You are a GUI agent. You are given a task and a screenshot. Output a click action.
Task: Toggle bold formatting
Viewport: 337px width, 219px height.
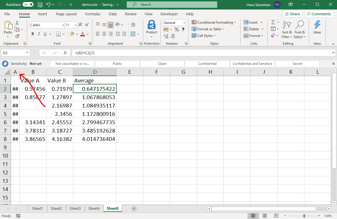(x=32, y=34)
